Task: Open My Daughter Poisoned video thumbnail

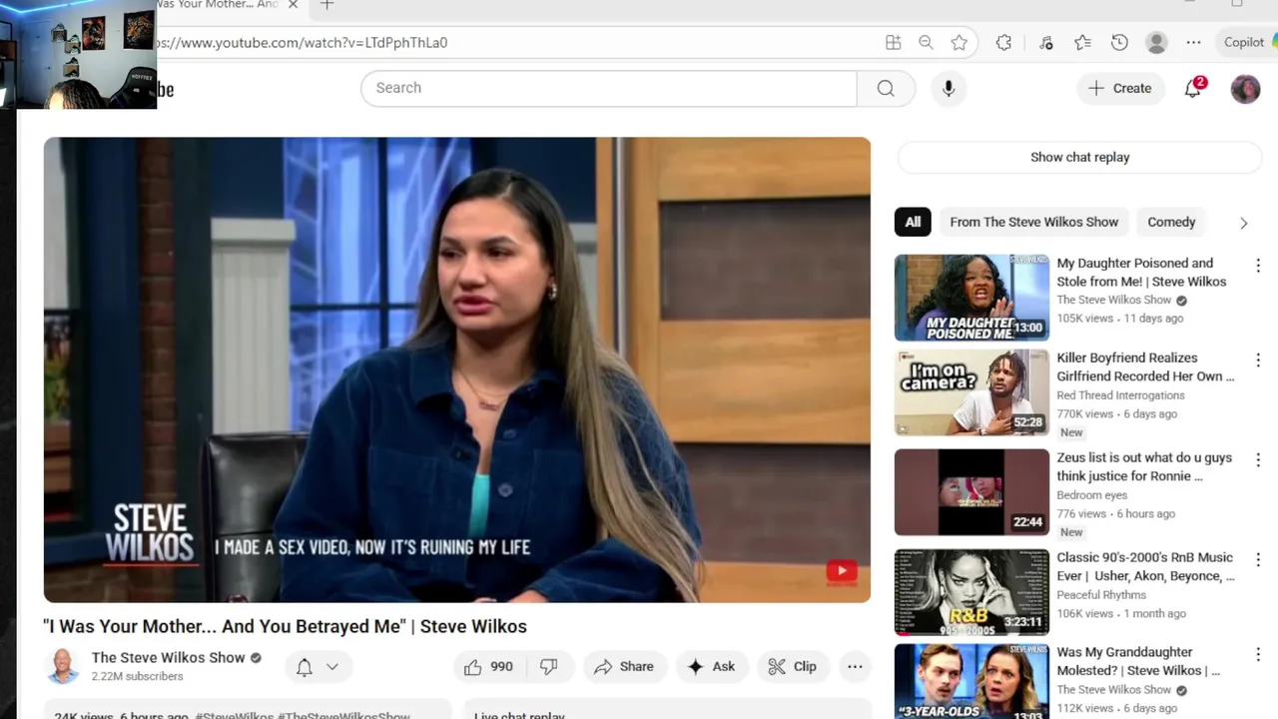Action: point(971,298)
